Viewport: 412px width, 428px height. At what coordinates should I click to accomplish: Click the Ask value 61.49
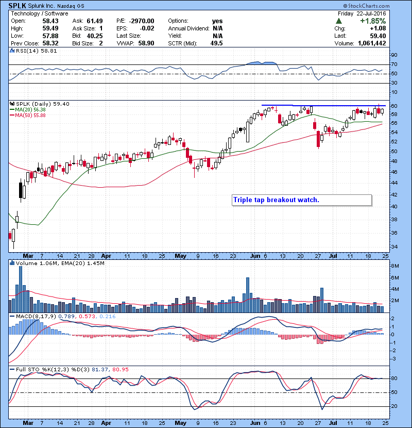(95, 21)
